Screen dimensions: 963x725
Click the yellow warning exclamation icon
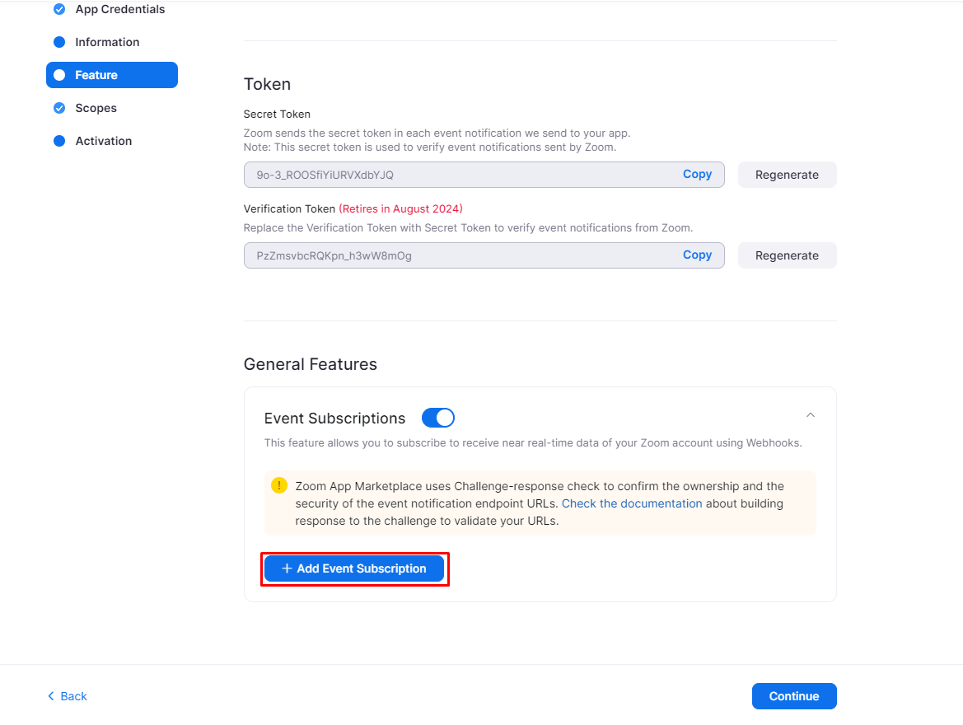279,485
